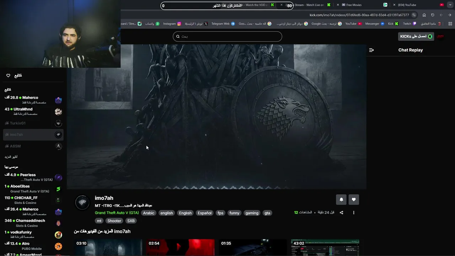This screenshot has height=256, width=455.
Task: Open the 43:02 video thumbnail
Action: [325, 247]
